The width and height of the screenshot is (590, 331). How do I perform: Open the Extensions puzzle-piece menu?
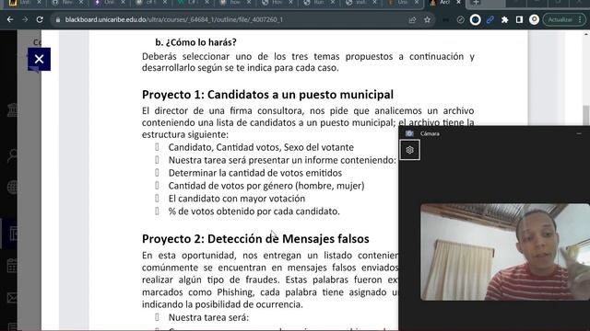[504, 19]
